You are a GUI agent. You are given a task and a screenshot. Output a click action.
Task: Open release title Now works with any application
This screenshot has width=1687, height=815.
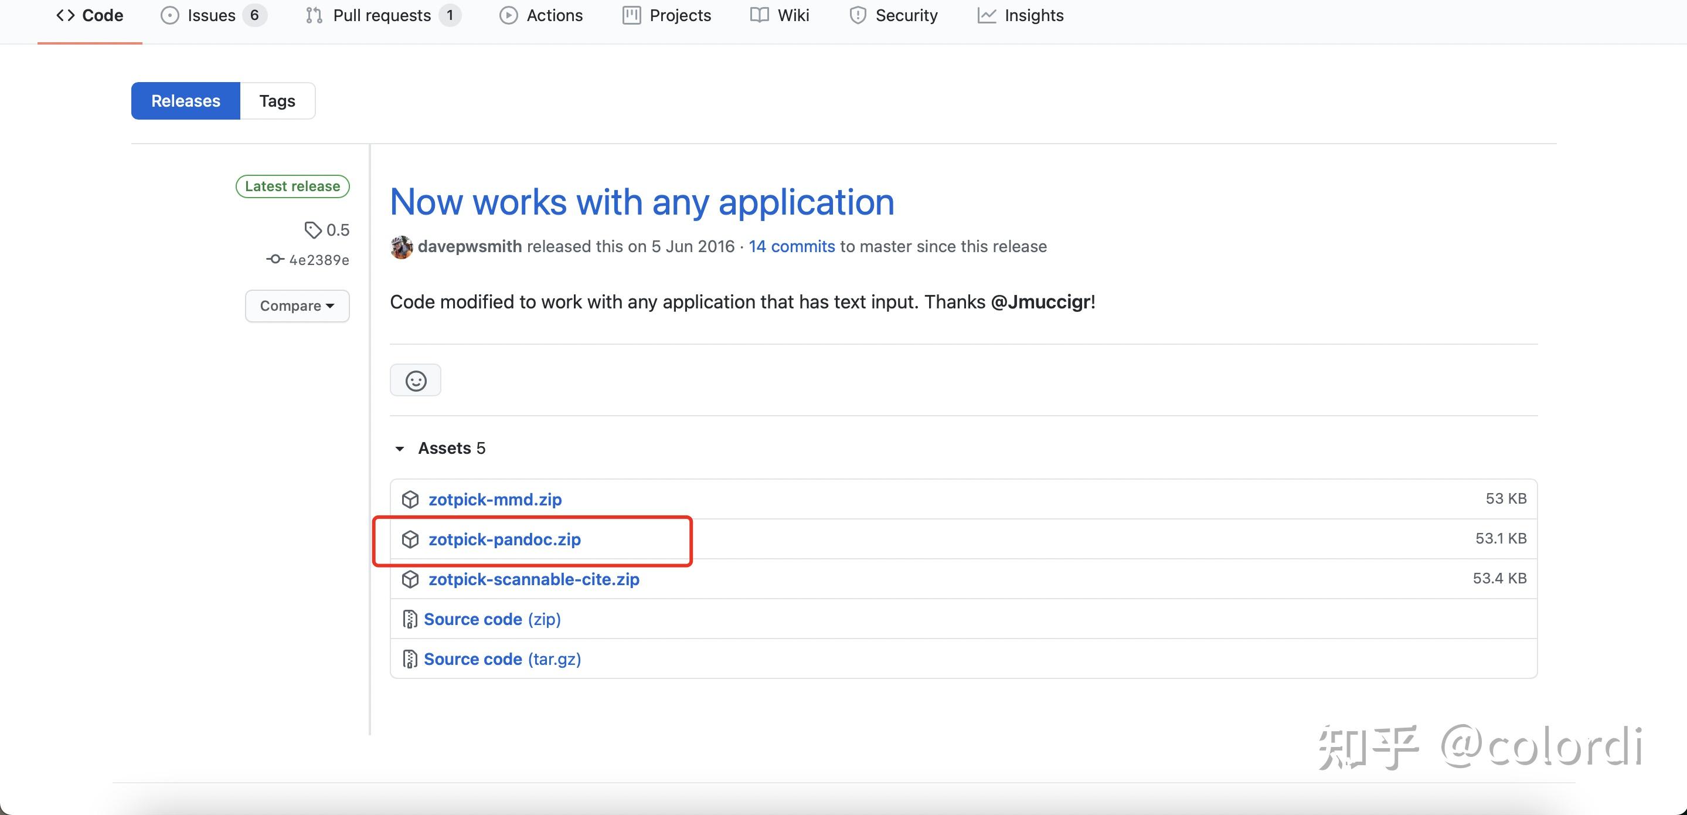[x=642, y=202]
